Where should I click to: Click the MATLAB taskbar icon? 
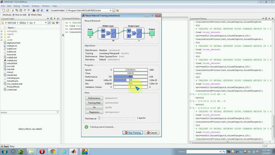click(74, 151)
